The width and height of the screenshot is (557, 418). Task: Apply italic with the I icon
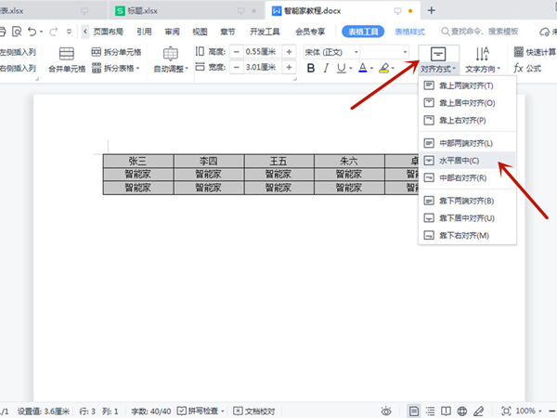tap(327, 68)
